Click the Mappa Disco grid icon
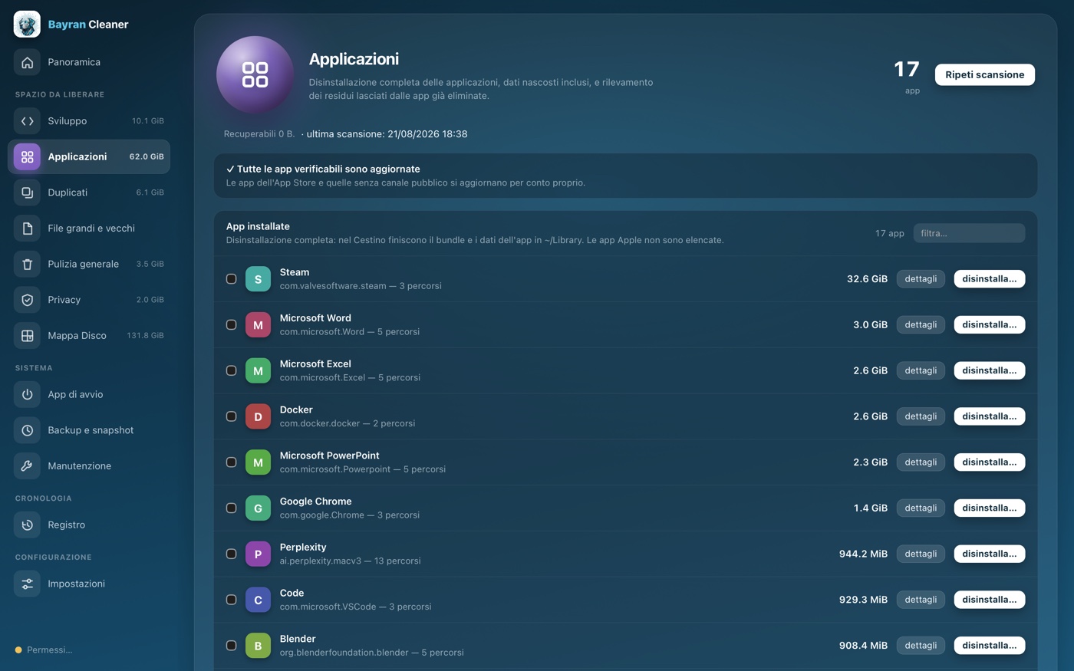1074x671 pixels. (x=27, y=336)
